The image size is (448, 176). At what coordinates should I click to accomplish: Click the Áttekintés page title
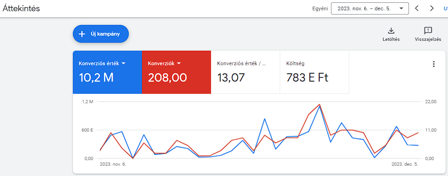22,8
